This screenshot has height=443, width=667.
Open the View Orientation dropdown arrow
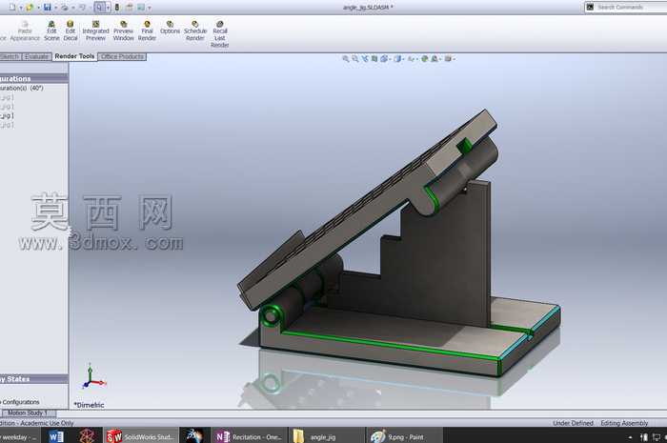click(x=390, y=59)
